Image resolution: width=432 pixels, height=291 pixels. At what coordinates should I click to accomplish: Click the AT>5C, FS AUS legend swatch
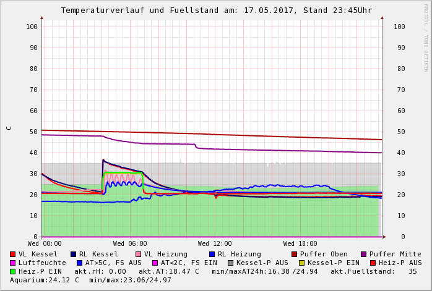(x=80, y=263)
